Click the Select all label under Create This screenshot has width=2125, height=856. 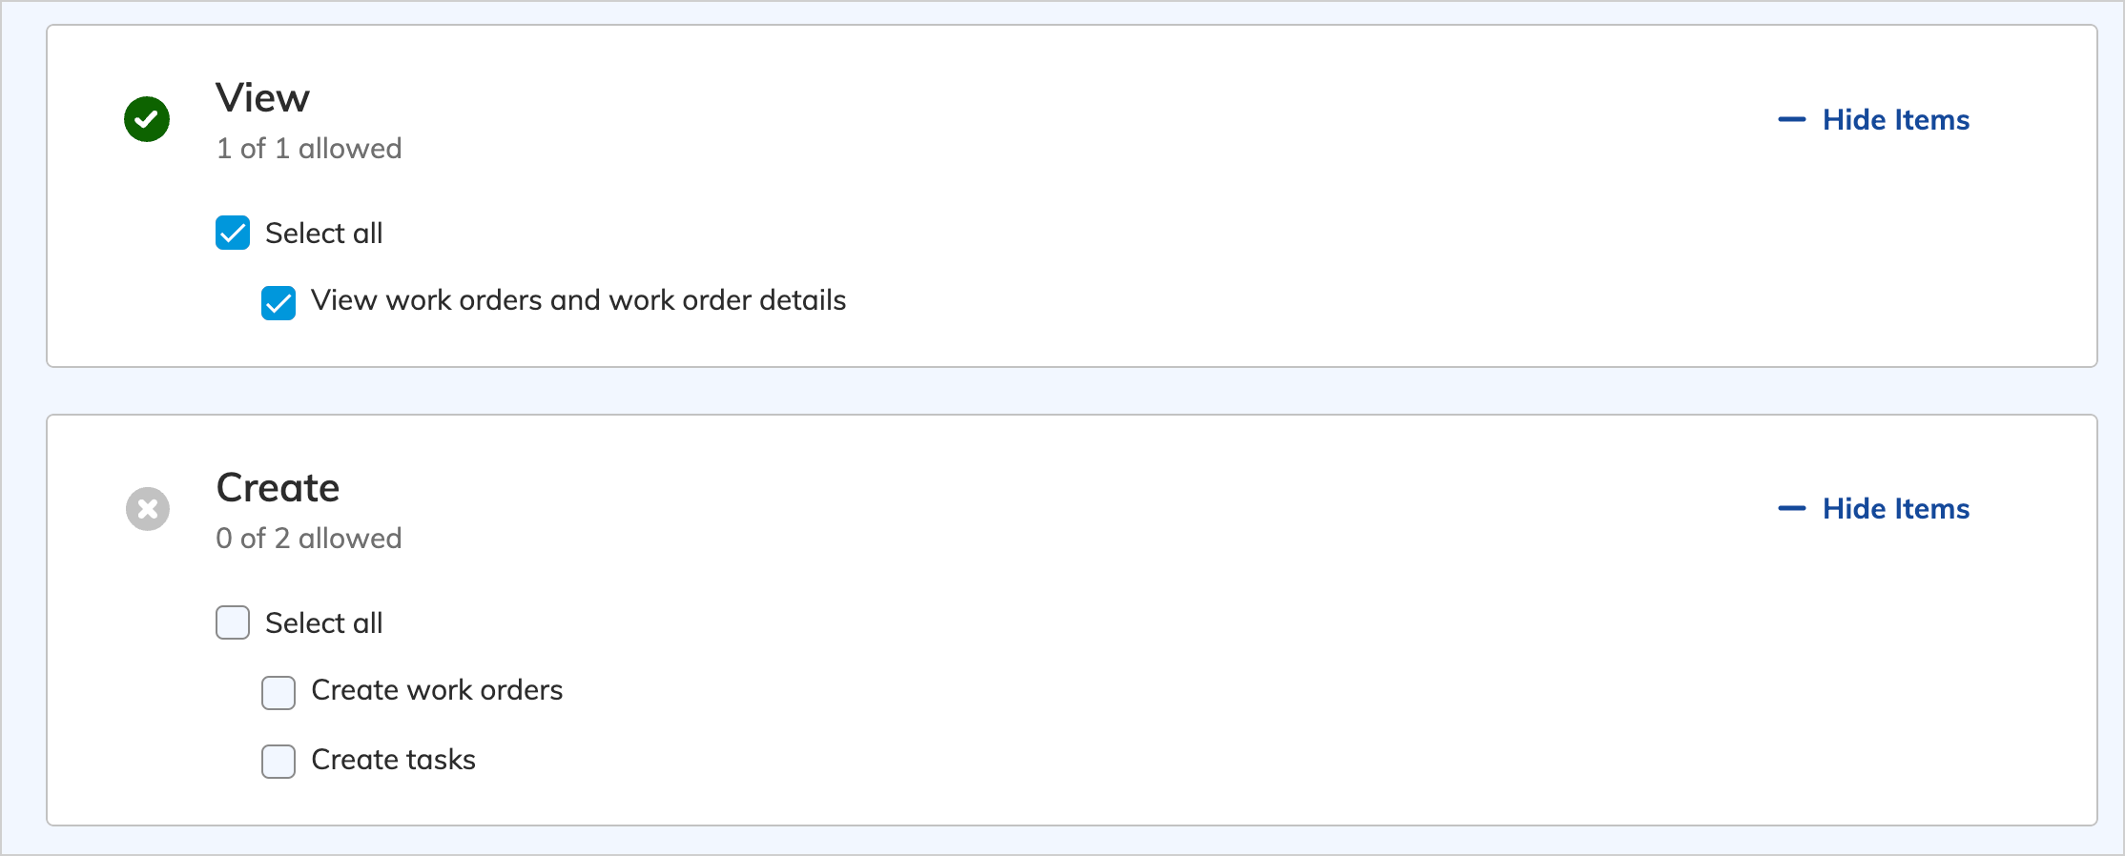click(323, 623)
